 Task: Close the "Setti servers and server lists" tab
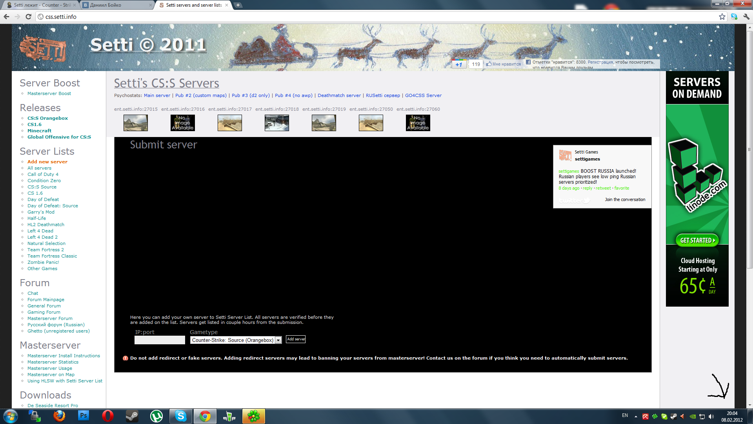point(226,5)
